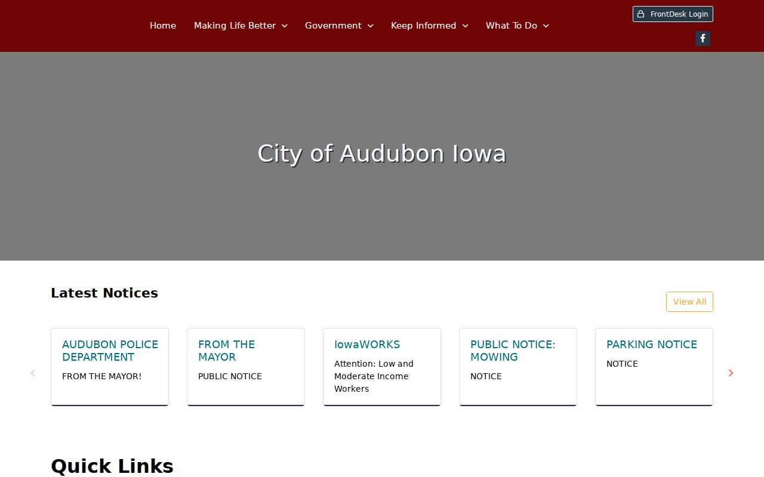Click the Latest Notices heading
The height and width of the screenshot is (477, 764).
coord(104,293)
